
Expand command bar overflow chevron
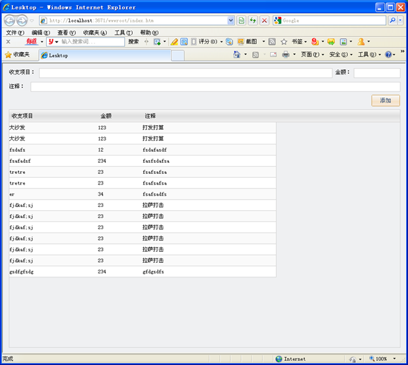[x=402, y=51]
